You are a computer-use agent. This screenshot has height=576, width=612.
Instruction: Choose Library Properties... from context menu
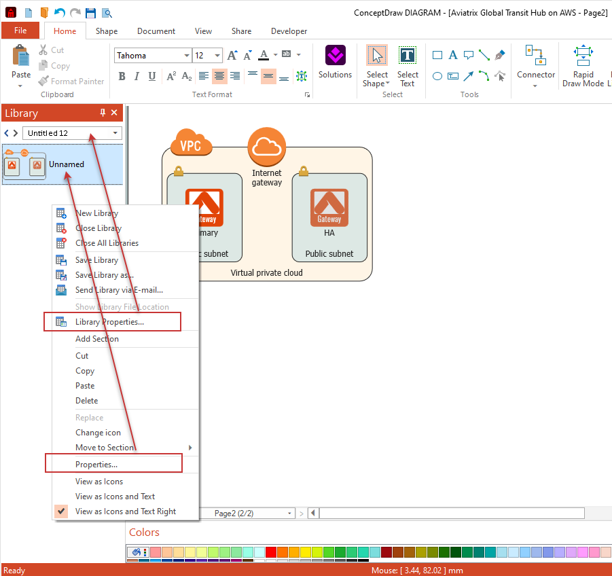pyautogui.click(x=109, y=322)
